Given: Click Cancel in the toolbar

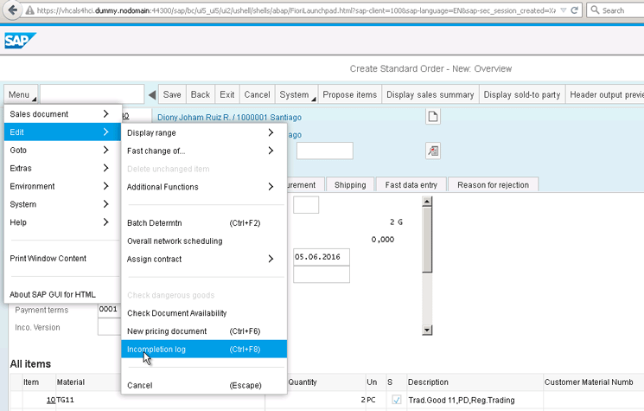Looking at the screenshot, I should [257, 95].
